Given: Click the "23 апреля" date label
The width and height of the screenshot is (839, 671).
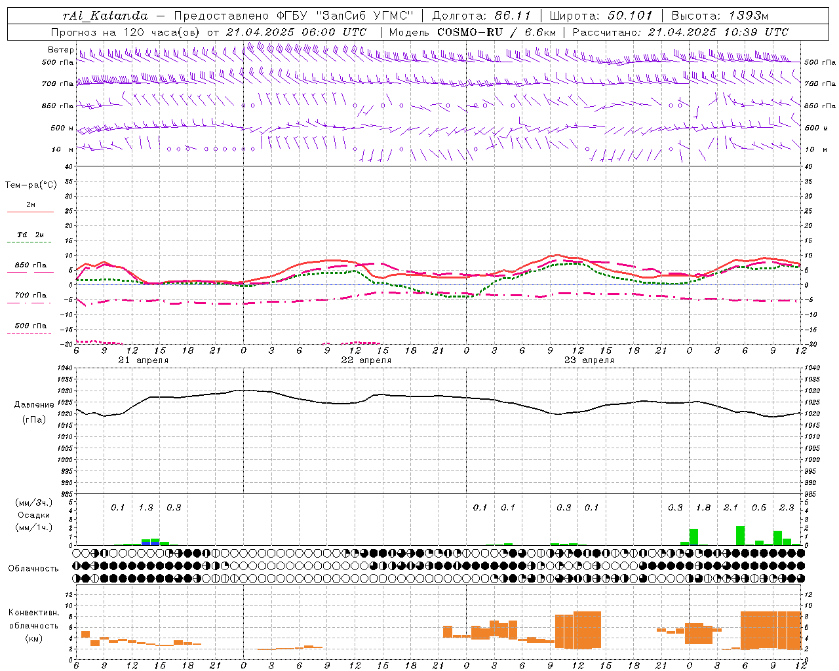Looking at the screenshot, I should coord(589,360).
